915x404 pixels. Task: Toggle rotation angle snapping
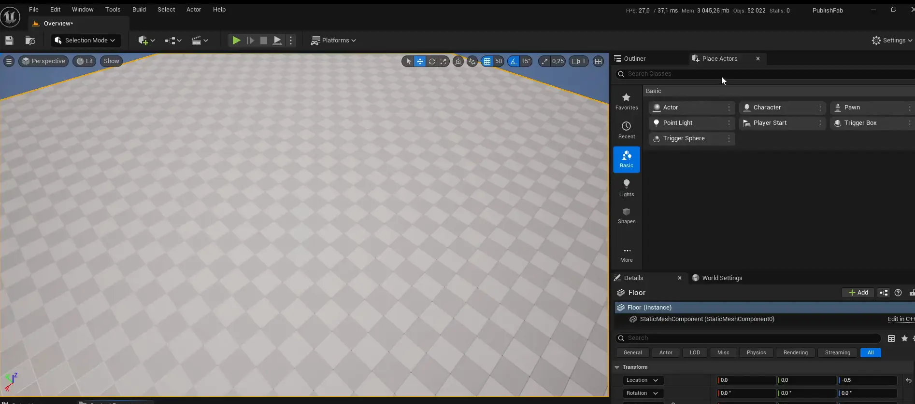tap(514, 61)
